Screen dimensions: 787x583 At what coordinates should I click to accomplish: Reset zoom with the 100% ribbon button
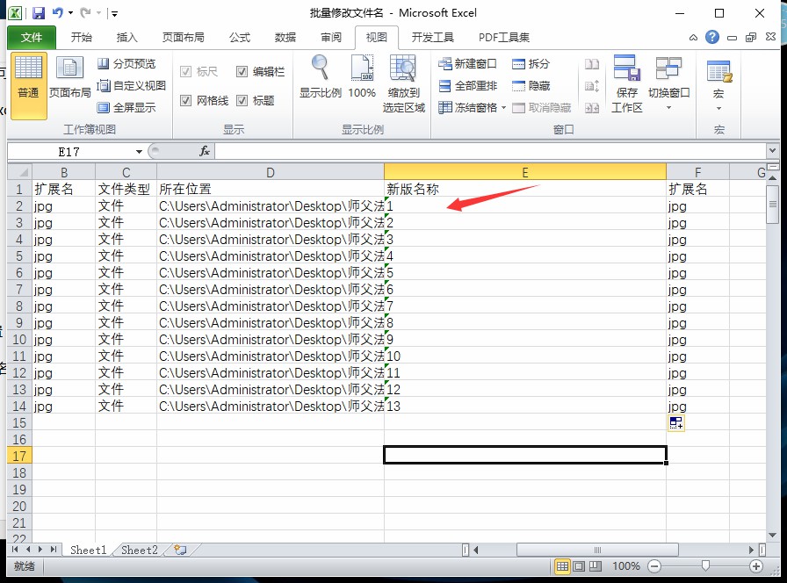click(x=362, y=76)
